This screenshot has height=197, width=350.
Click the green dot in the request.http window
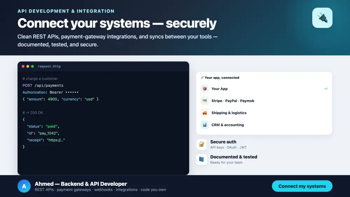[x=32, y=66]
